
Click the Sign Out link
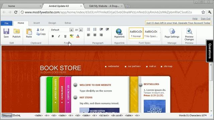[206, 19]
